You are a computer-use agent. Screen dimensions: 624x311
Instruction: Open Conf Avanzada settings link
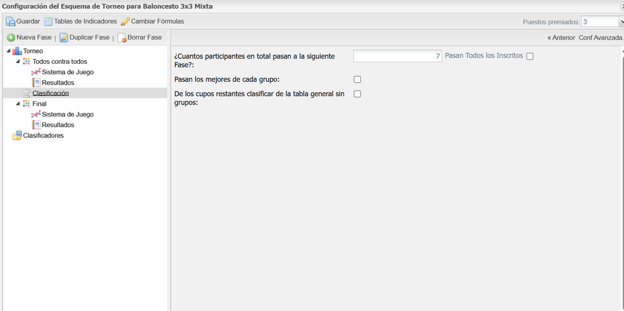601,38
